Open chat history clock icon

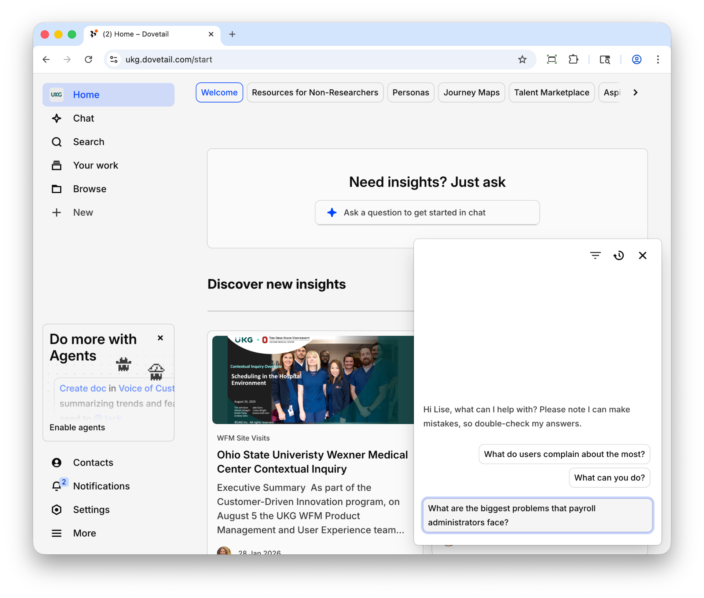(x=619, y=255)
